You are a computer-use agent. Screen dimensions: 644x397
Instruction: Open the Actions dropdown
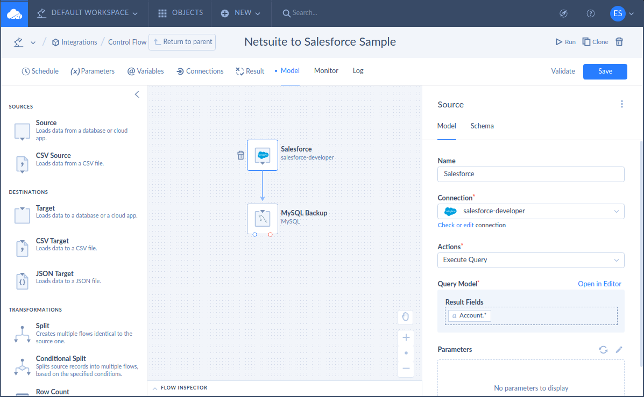[x=530, y=260]
